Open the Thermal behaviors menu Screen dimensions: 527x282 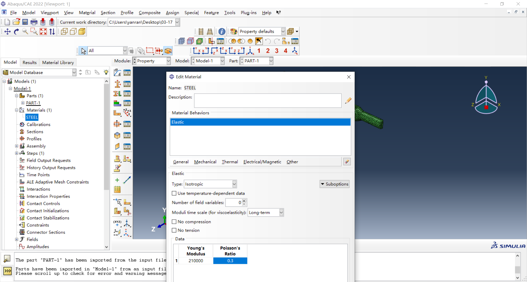click(230, 162)
